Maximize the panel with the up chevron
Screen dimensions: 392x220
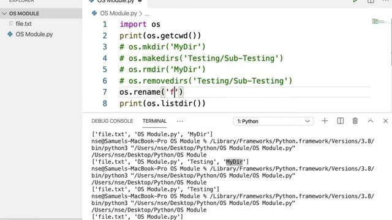click(x=371, y=121)
